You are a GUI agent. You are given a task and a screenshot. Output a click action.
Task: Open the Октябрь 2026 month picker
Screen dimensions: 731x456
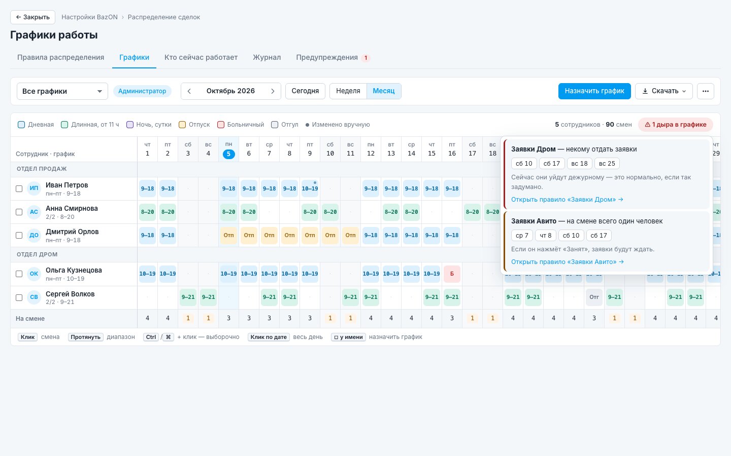coord(230,91)
